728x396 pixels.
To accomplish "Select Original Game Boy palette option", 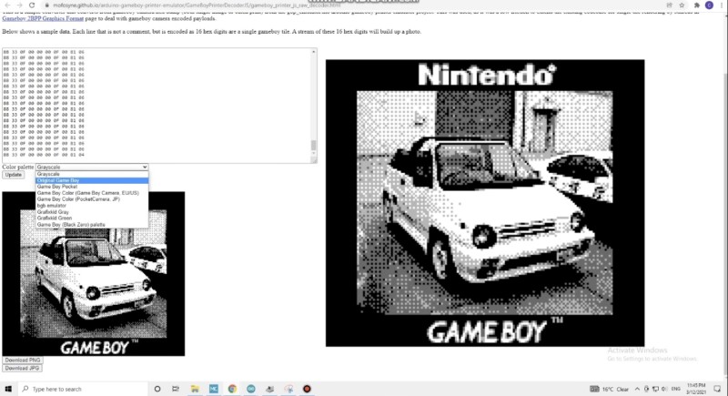I will coord(92,180).
